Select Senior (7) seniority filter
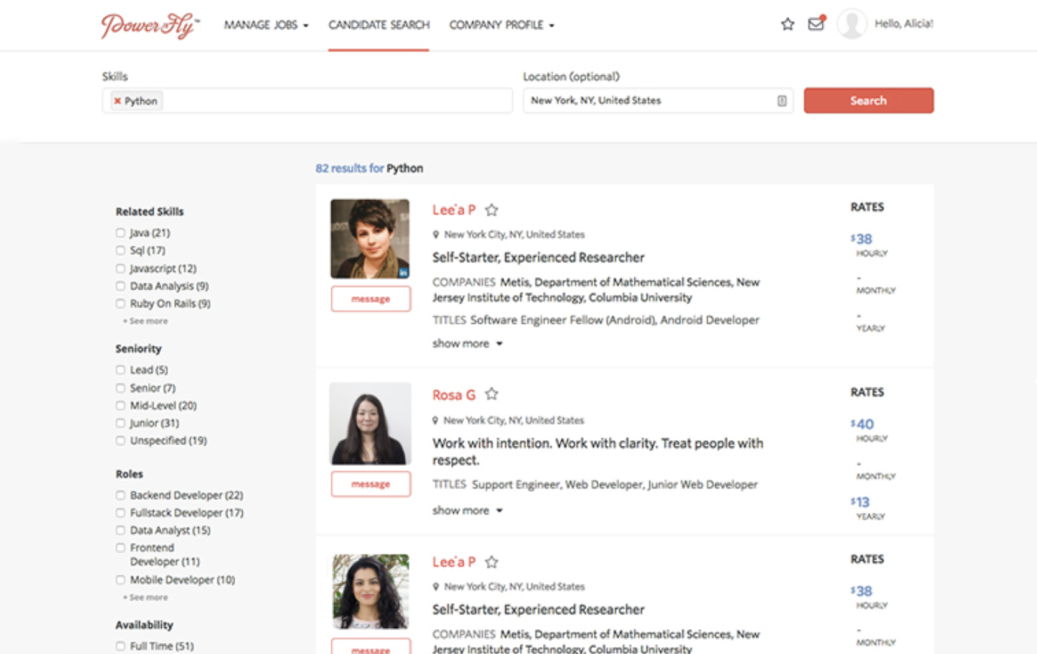1037x654 pixels. click(120, 387)
